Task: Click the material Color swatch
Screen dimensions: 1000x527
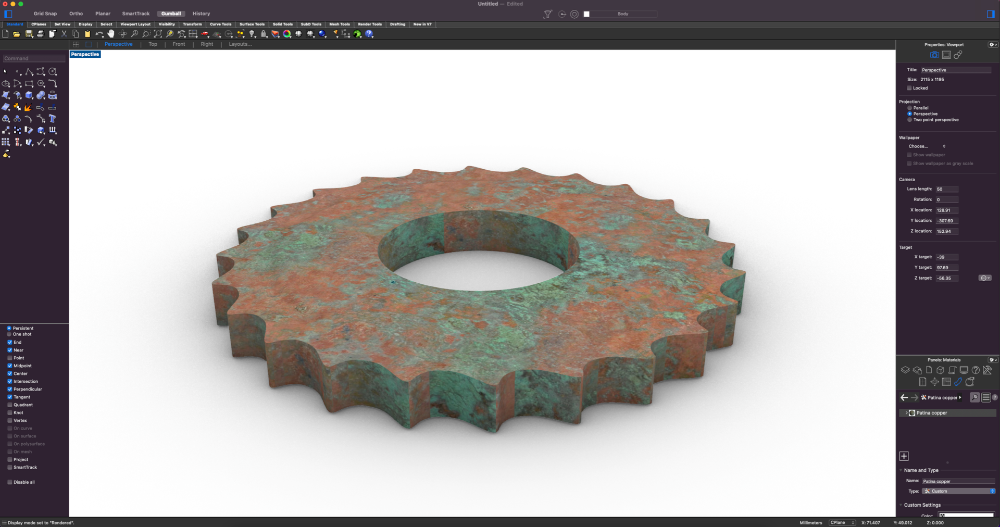Action: [x=966, y=515]
